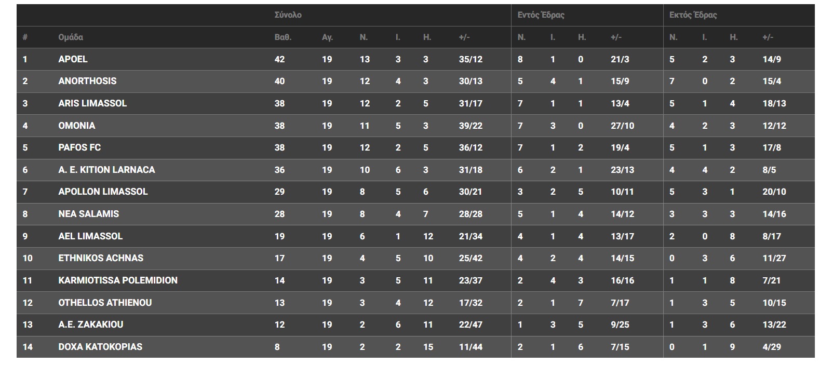Select ARIS LIMASSOL in the standings
820x365 pixels.
(92, 103)
